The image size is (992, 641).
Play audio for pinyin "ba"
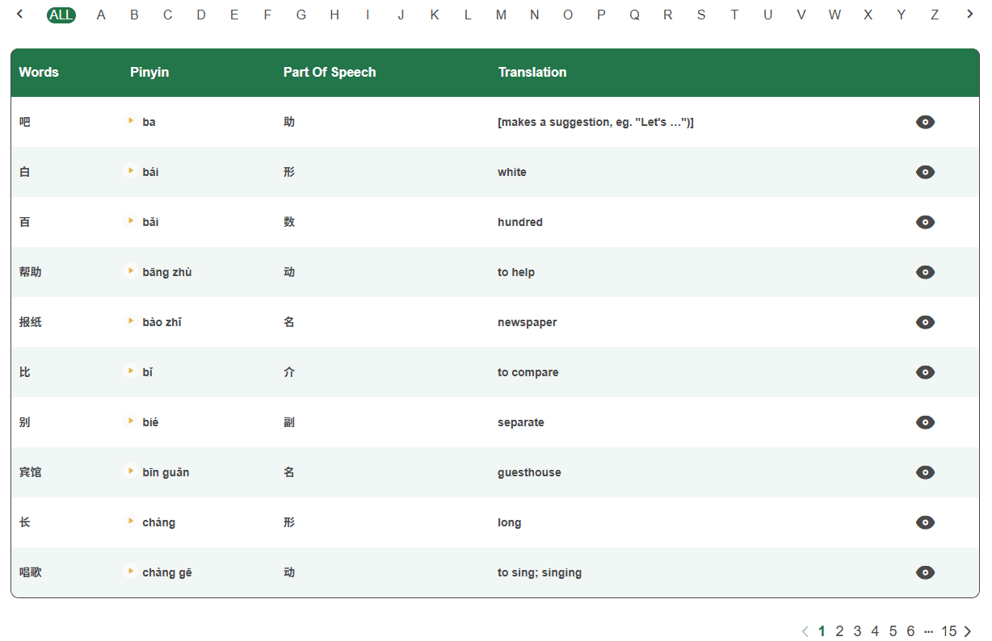(x=130, y=122)
